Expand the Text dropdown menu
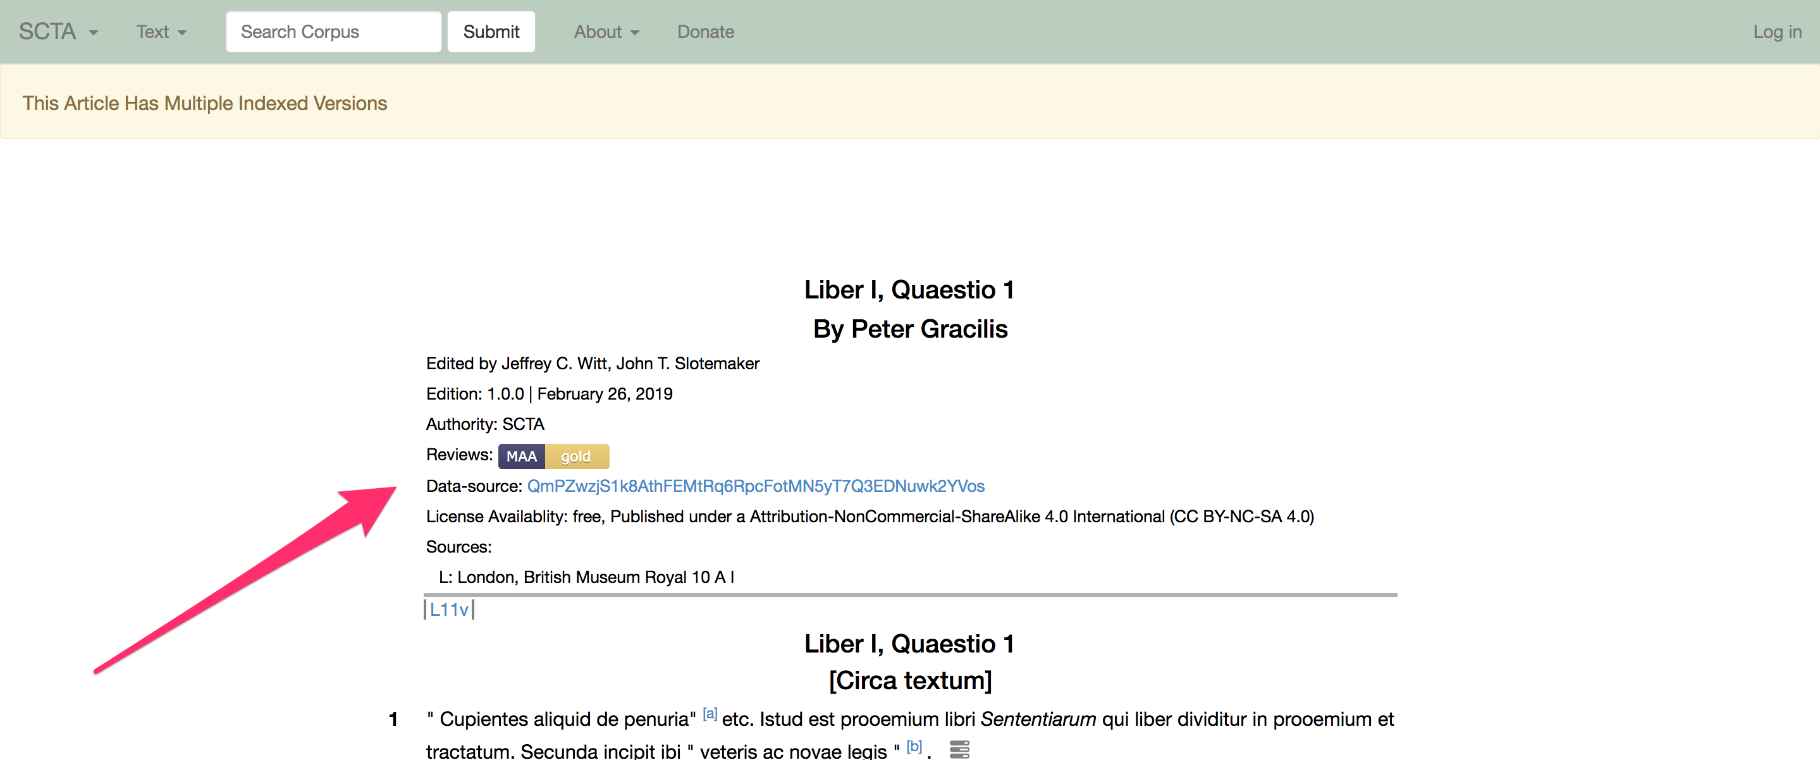Screen dimensions: 1820x760 click(x=152, y=32)
